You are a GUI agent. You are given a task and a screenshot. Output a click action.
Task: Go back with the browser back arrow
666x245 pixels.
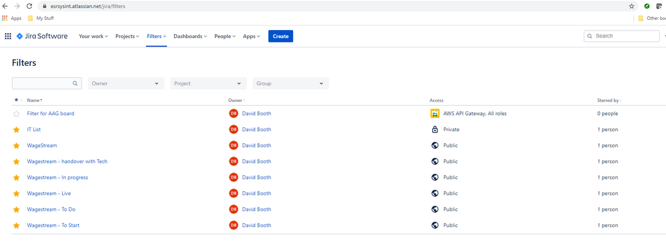pos(5,7)
